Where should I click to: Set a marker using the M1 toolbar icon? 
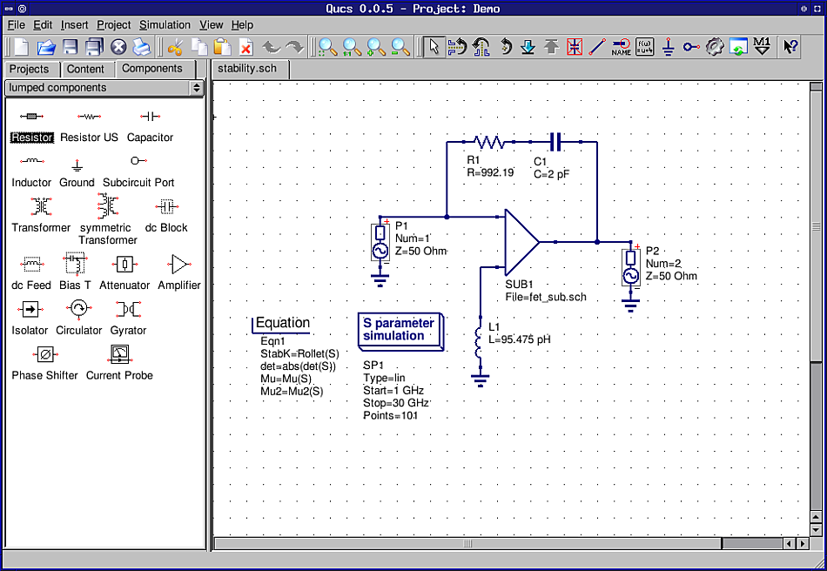(x=763, y=46)
